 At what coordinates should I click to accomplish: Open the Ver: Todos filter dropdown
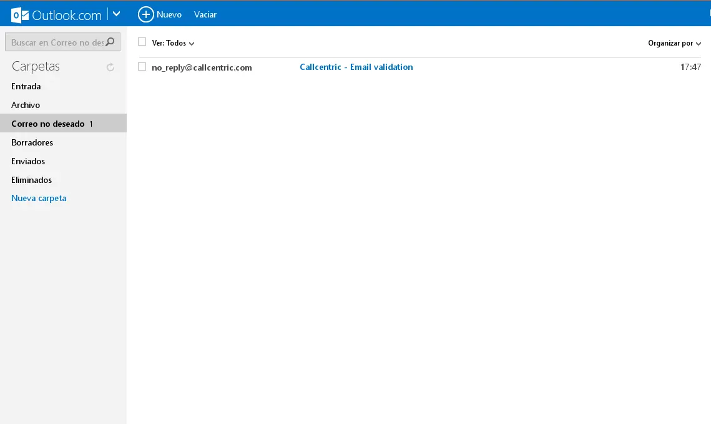(170, 42)
